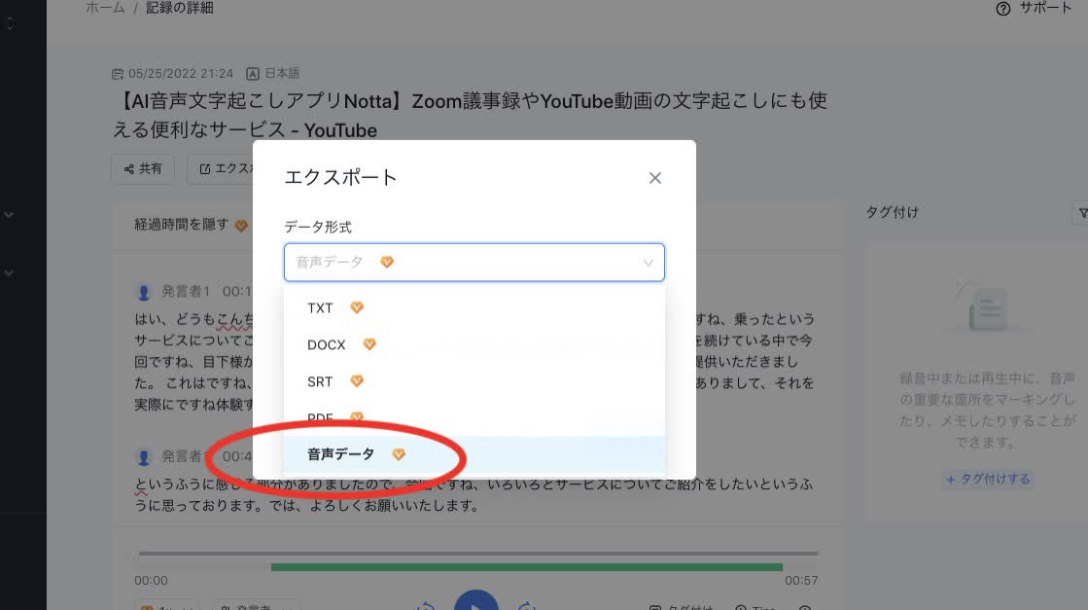Click the 記録の詳細 breadcrumb item
This screenshot has height=610, width=1088.
pos(180,8)
